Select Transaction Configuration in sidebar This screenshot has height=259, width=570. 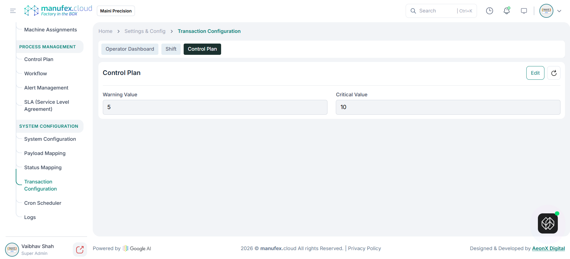[41, 185]
